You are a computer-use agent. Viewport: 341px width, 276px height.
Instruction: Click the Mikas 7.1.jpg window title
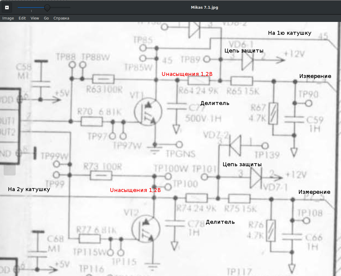point(204,7)
